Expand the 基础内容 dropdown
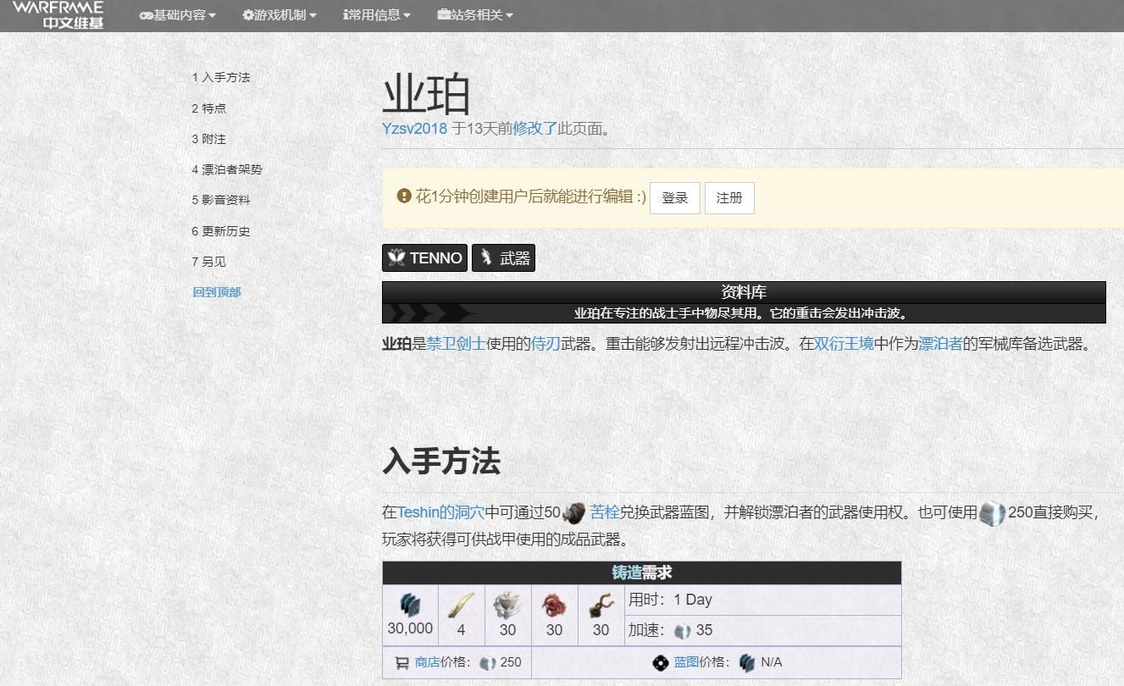Viewport: 1124px width, 686px height. click(176, 14)
